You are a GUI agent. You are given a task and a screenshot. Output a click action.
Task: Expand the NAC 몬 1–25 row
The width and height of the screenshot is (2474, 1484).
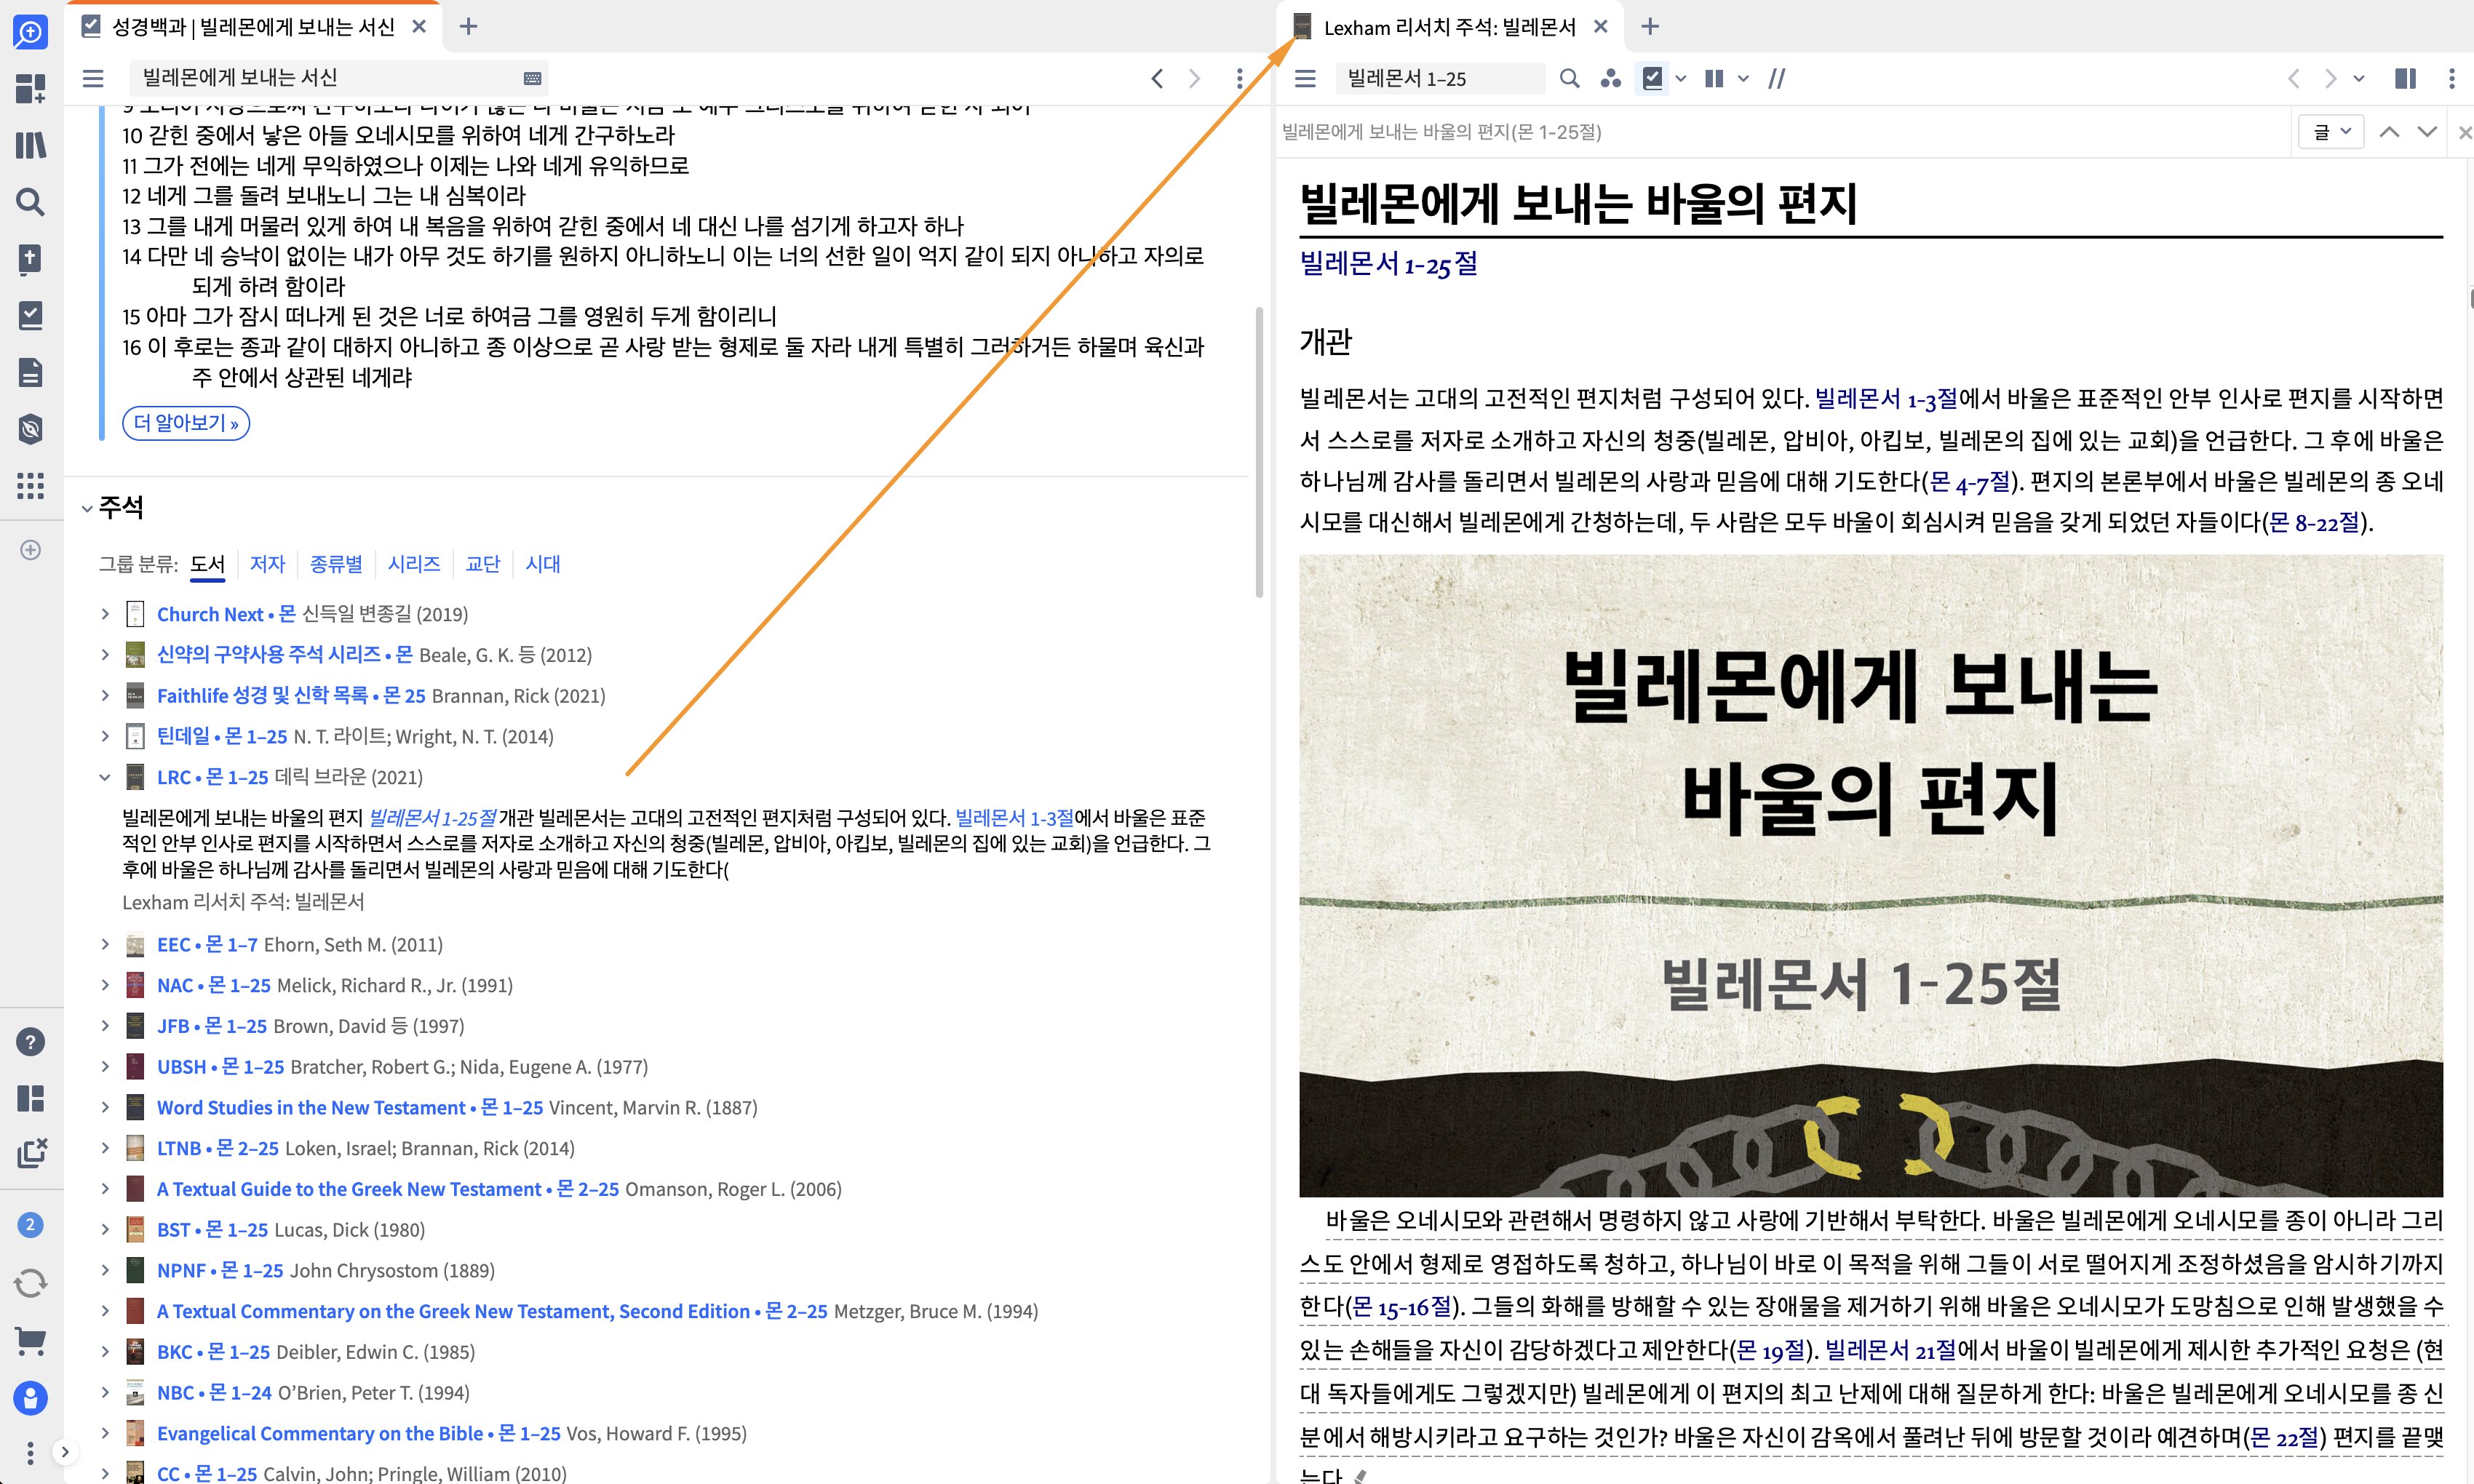(105, 985)
